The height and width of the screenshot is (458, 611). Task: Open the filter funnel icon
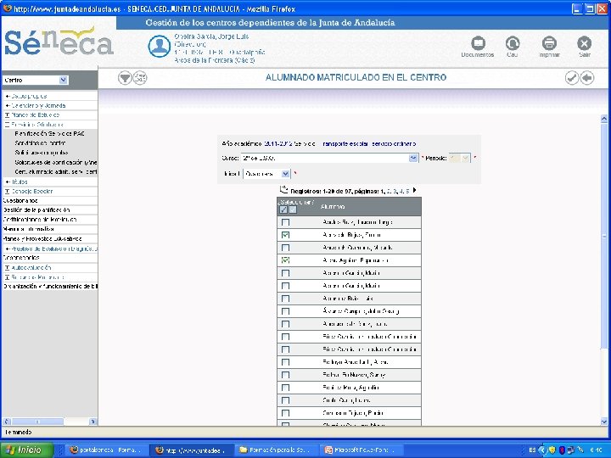(125, 78)
